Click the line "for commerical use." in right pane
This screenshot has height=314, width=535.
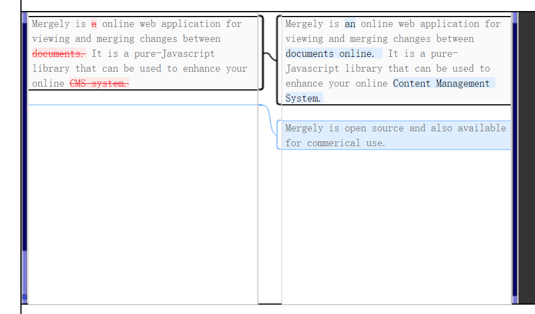click(335, 143)
